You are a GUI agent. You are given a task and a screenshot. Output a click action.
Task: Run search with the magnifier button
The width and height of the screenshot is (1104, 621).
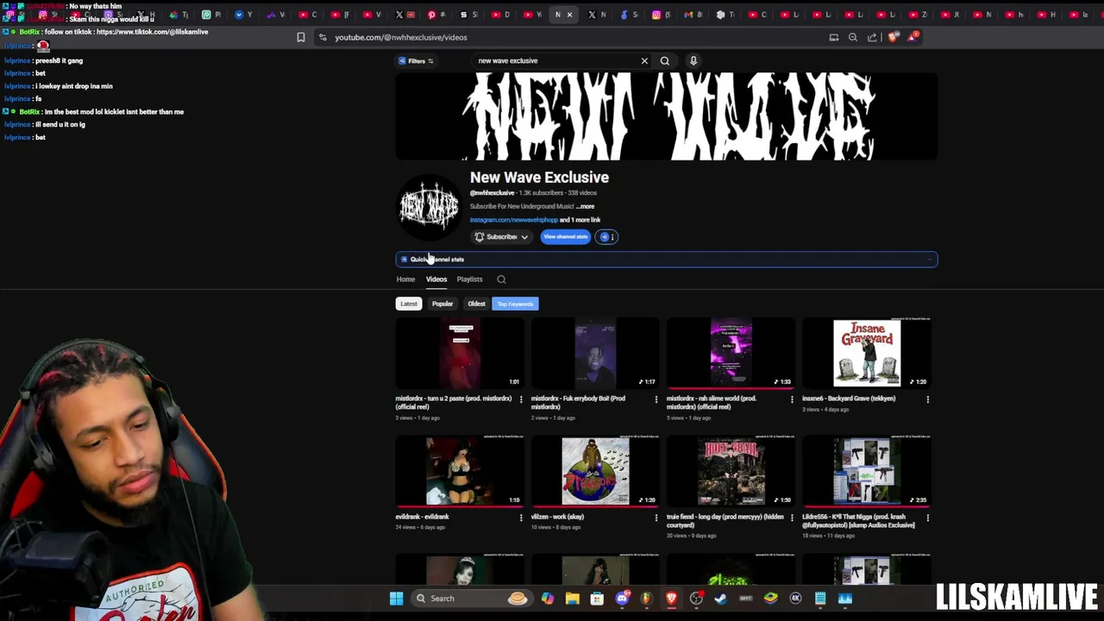pos(665,60)
